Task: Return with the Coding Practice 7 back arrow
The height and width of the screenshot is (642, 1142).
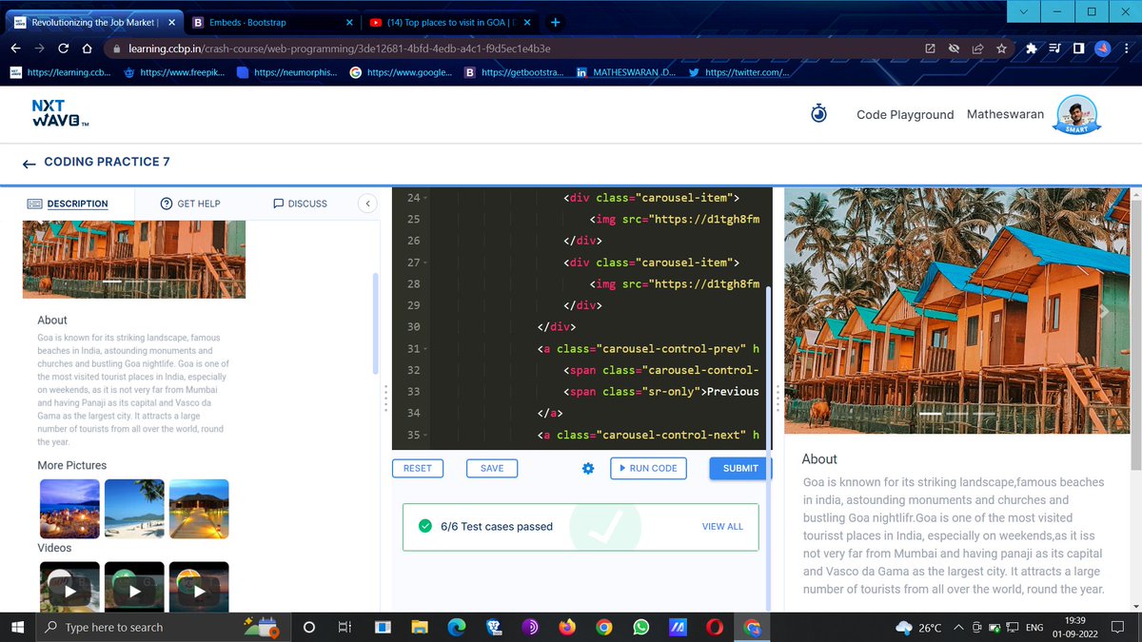Action: 29,163
